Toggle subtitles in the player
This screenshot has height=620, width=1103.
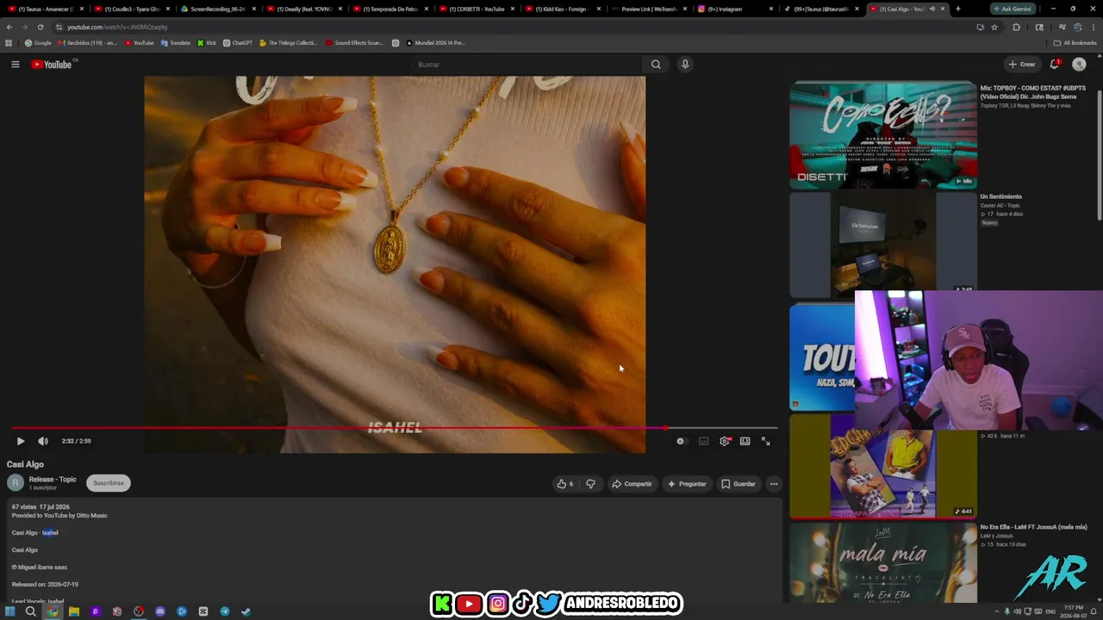703,441
